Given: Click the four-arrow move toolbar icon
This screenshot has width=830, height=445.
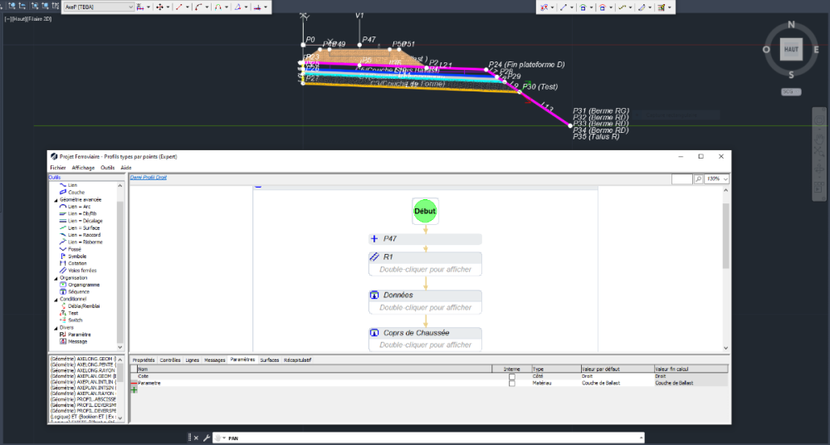Looking at the screenshot, I should point(159,7).
